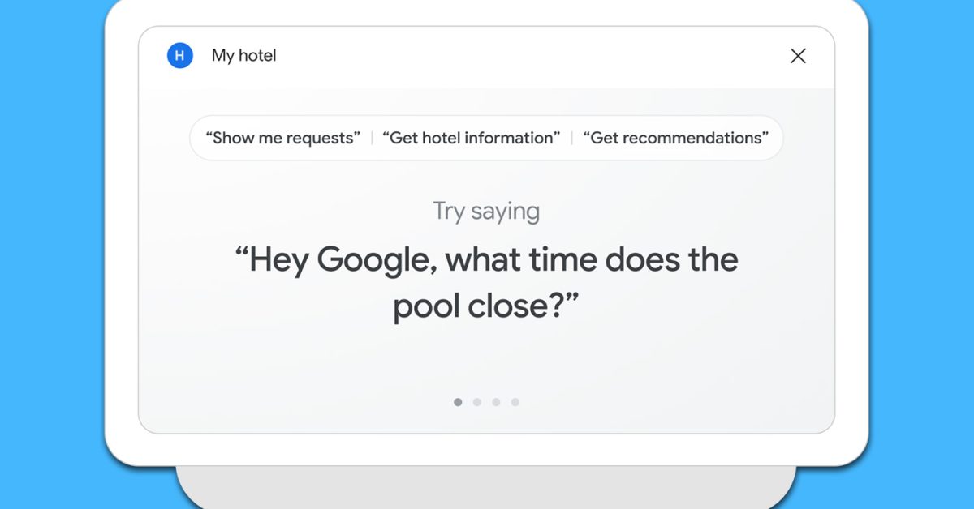Tap the "Show me requests" suggestion
The height and width of the screenshot is (509, 974).
point(282,138)
